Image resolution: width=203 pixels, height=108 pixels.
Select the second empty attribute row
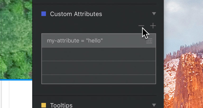99,68
